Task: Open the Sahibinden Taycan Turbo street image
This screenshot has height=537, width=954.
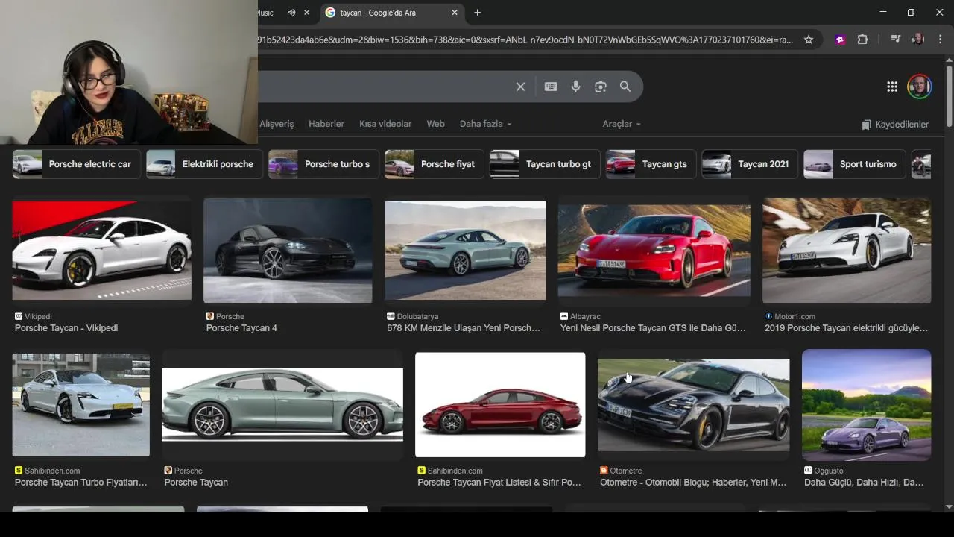Action: point(81,404)
